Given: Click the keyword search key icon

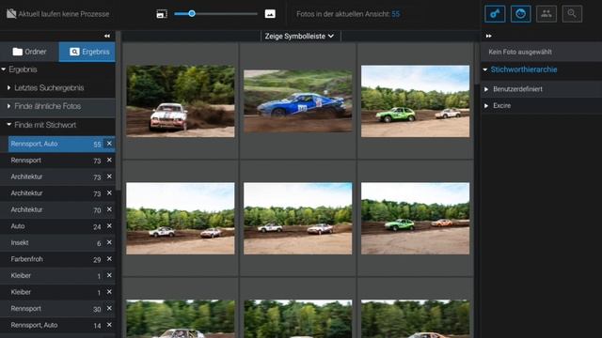Looking at the screenshot, I should (x=495, y=14).
